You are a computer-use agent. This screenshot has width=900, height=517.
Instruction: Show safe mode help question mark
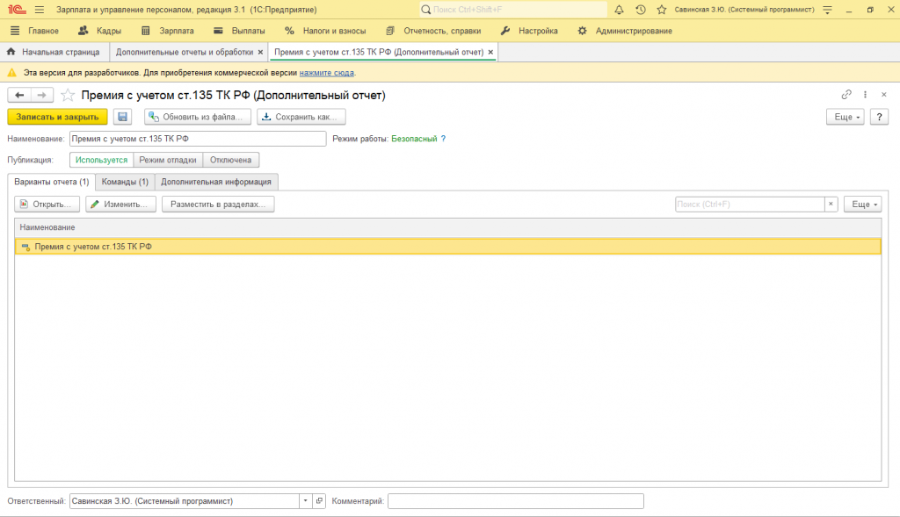(x=443, y=139)
